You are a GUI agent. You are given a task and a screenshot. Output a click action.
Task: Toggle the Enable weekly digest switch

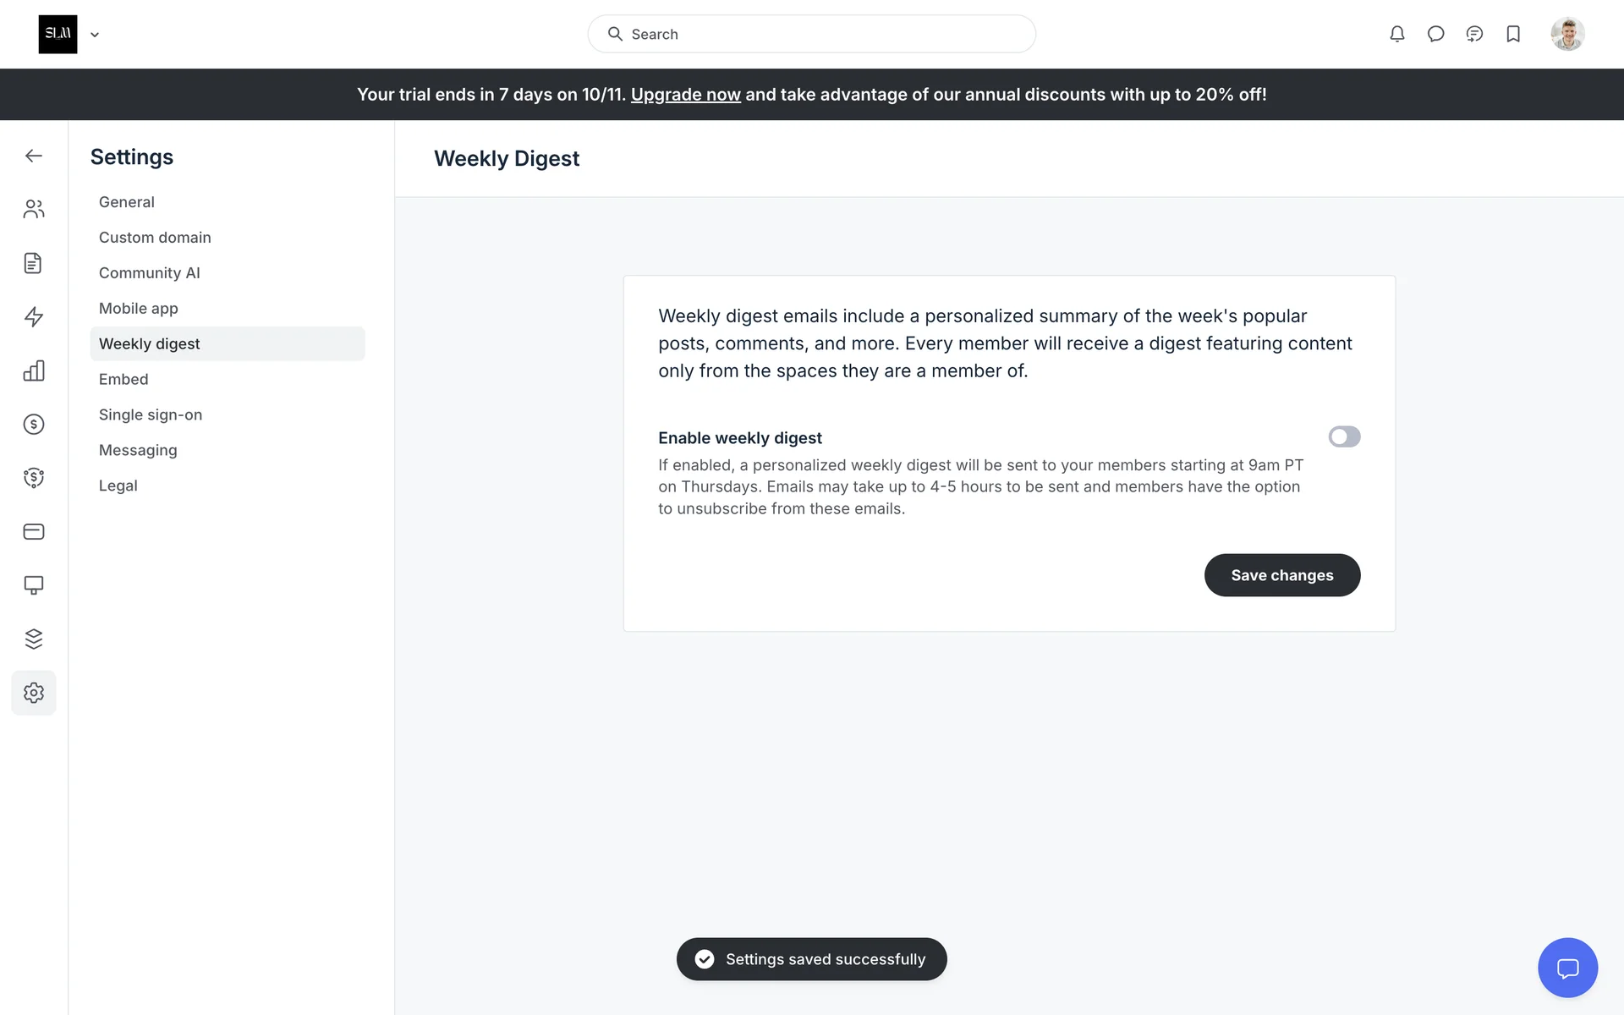pos(1344,436)
